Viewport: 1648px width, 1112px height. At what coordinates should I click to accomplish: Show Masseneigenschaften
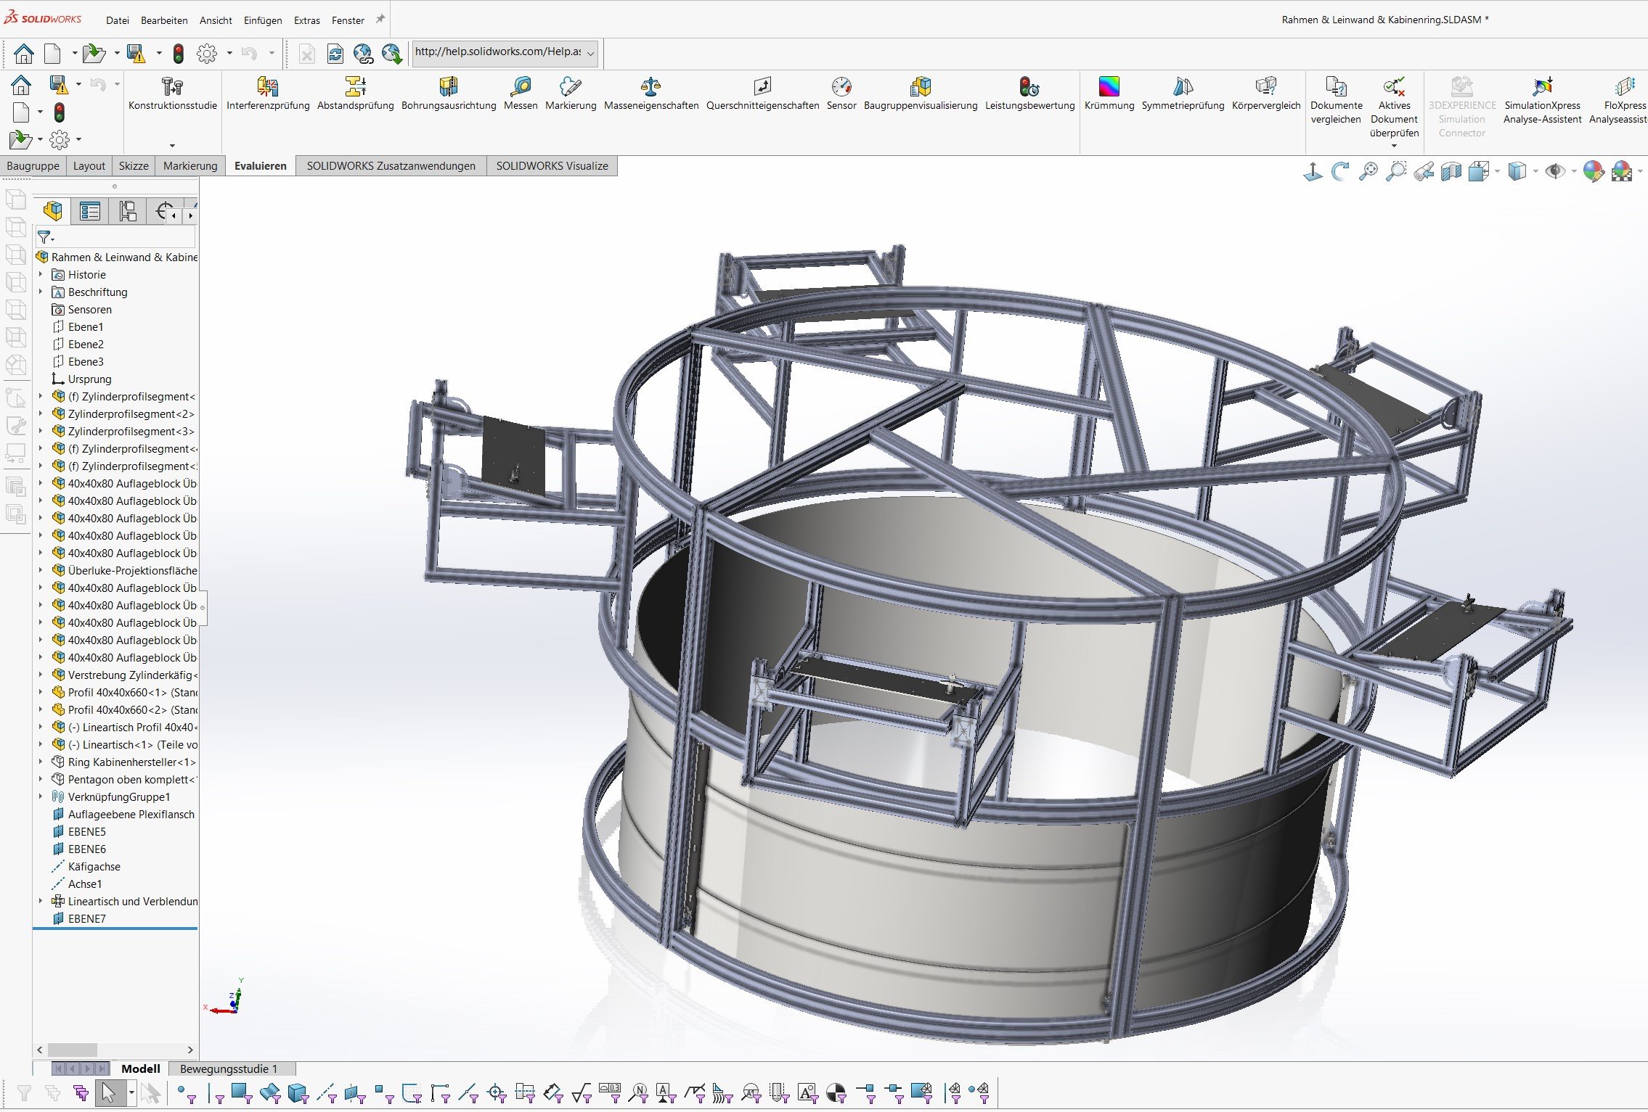point(651,94)
